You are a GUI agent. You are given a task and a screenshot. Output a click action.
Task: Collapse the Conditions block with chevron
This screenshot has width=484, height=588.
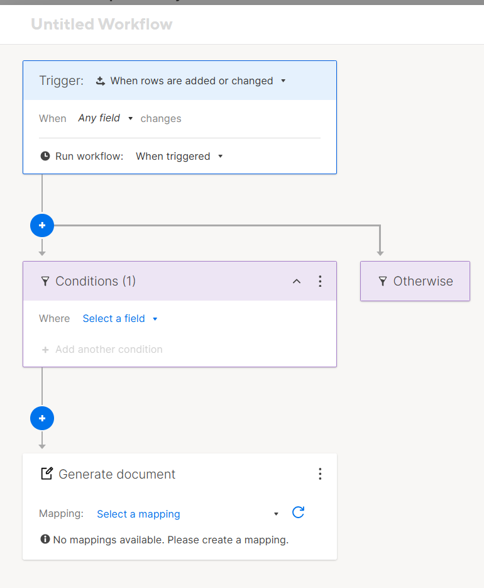coord(297,281)
